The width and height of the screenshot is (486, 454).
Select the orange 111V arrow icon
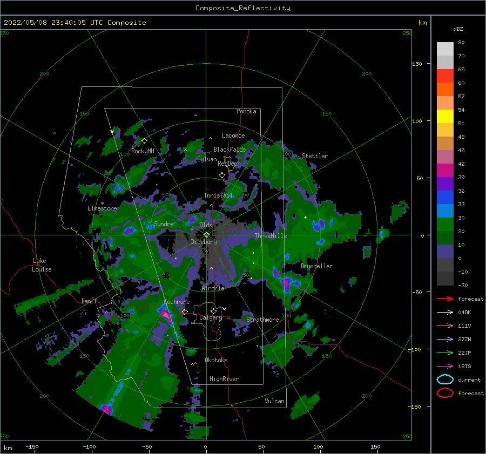pyautogui.click(x=445, y=326)
